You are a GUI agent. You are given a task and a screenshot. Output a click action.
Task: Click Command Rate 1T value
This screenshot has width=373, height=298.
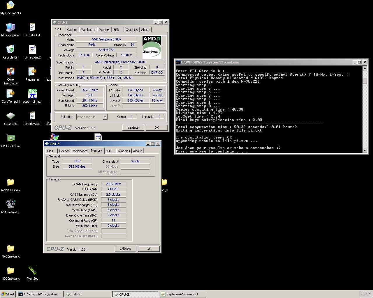pos(113,220)
